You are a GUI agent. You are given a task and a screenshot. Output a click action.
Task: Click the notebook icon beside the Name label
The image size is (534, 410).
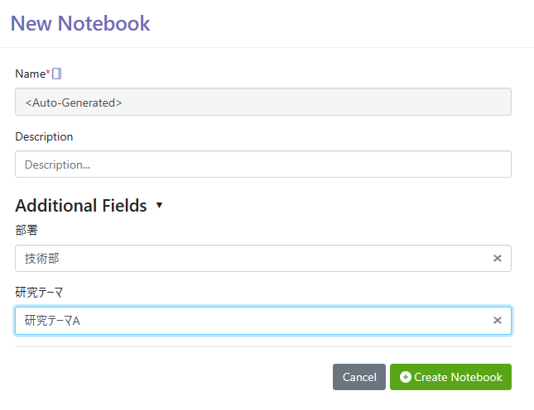pyautogui.click(x=56, y=74)
